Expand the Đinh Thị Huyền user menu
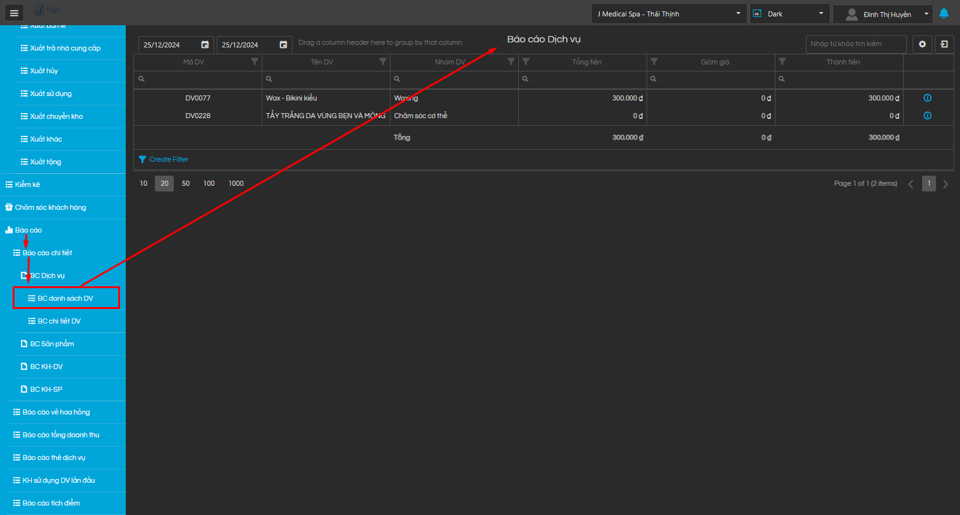 click(882, 14)
